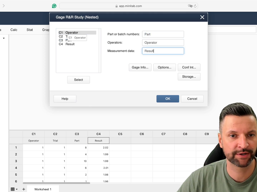The width and height of the screenshot is (257, 192).
Task: Click the Operators input field
Action: point(163,42)
